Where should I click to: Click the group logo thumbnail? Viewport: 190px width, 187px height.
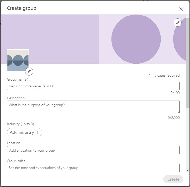coord(18,60)
